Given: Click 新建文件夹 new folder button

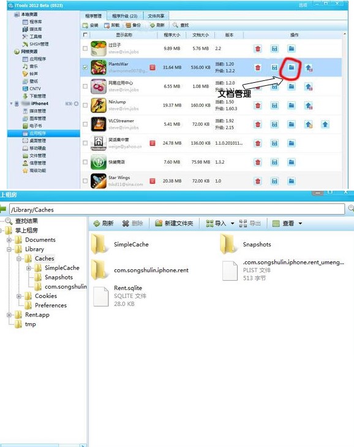Looking at the screenshot, I should (x=174, y=223).
